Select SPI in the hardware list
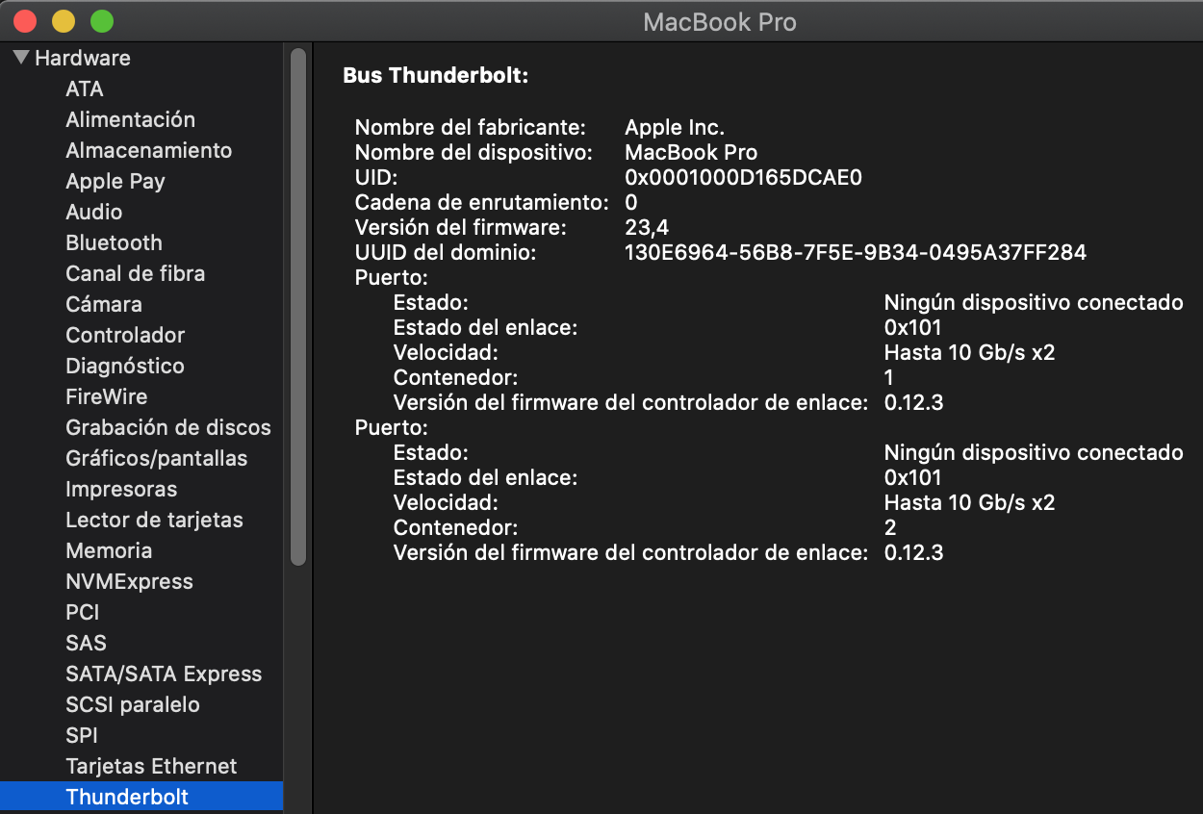 point(82,735)
